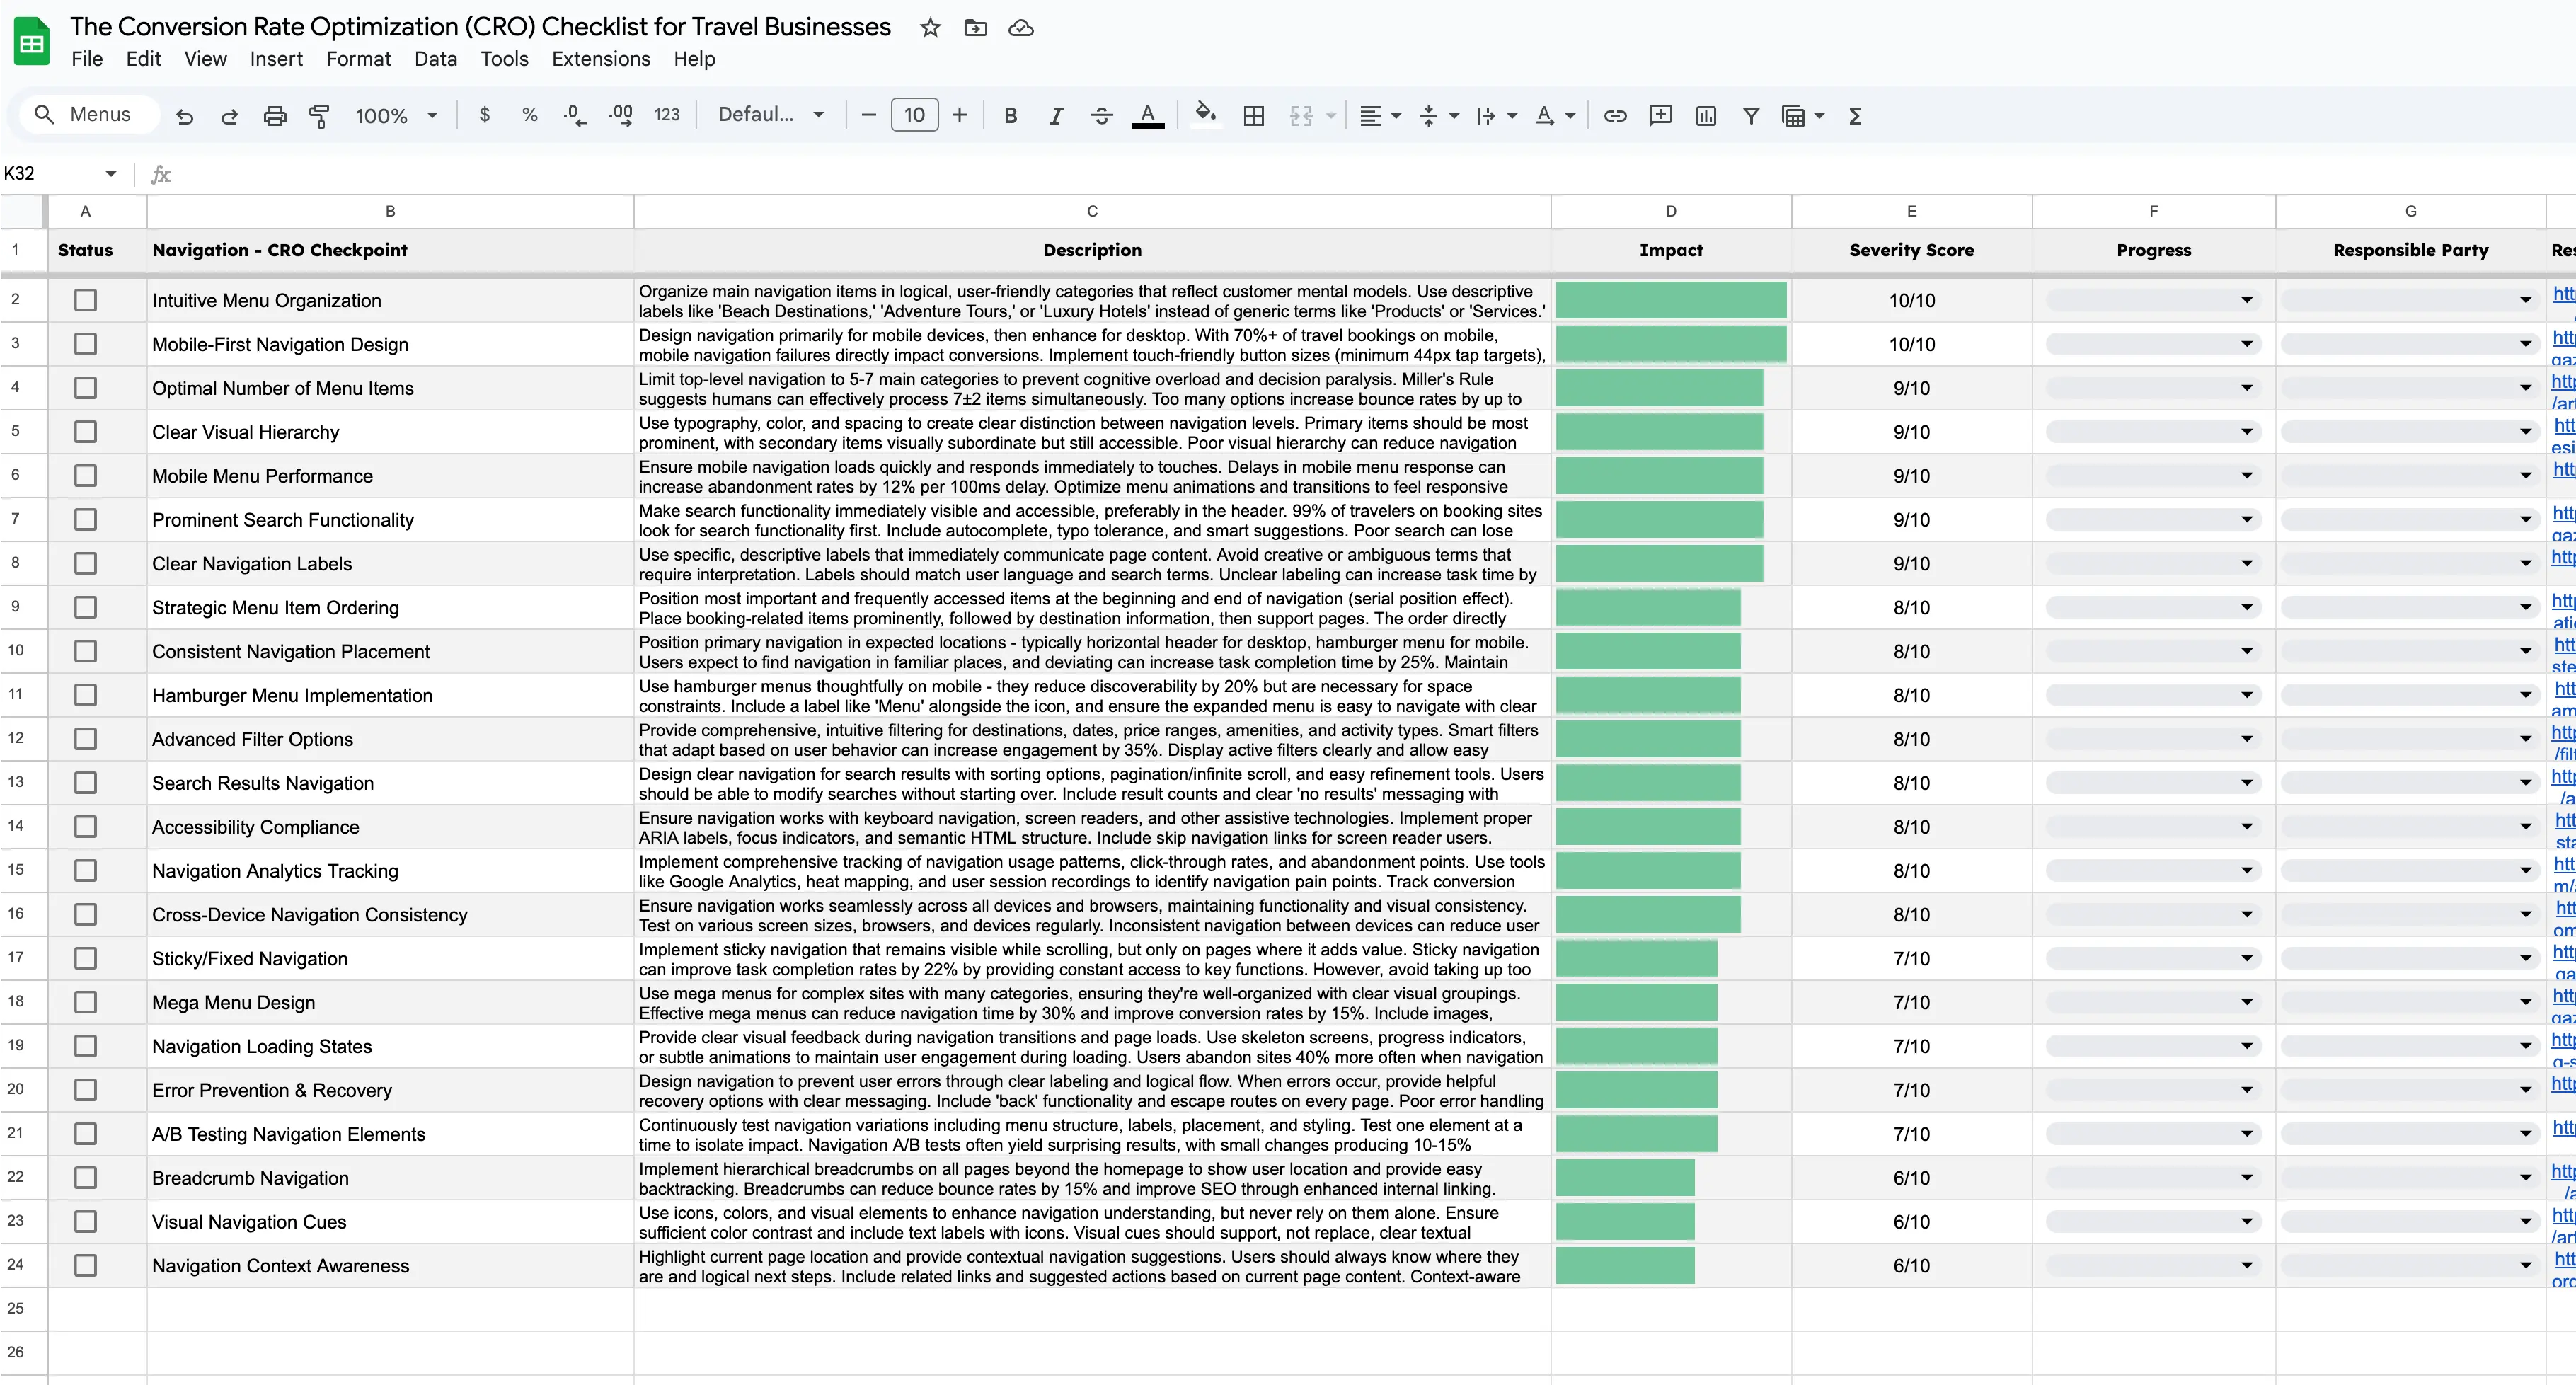Check the Intuitive Menu Organization status box

(x=86, y=300)
